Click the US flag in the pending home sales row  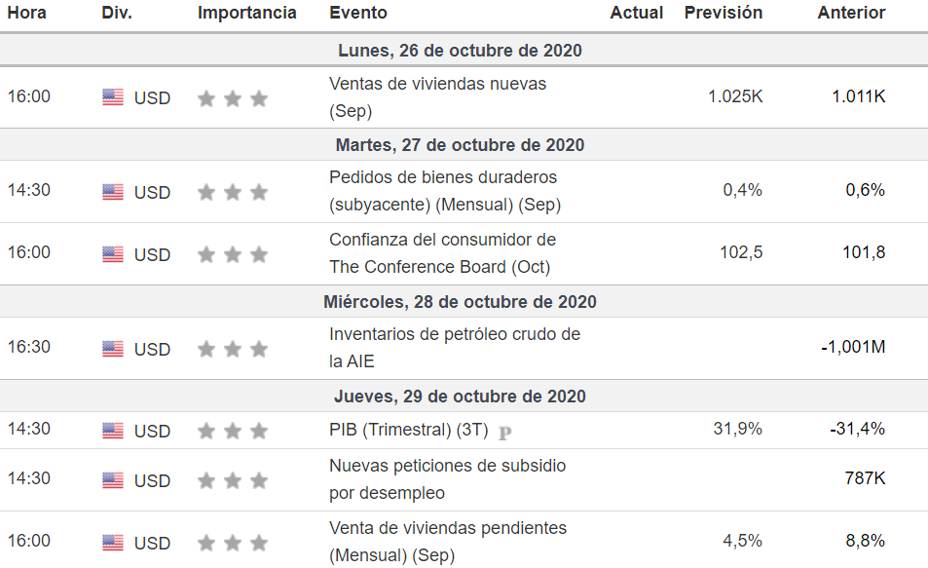(113, 543)
